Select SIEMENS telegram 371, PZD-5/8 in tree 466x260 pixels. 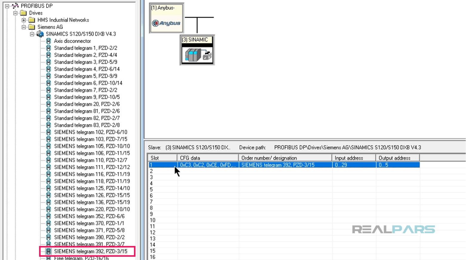pyautogui.click(x=89, y=230)
